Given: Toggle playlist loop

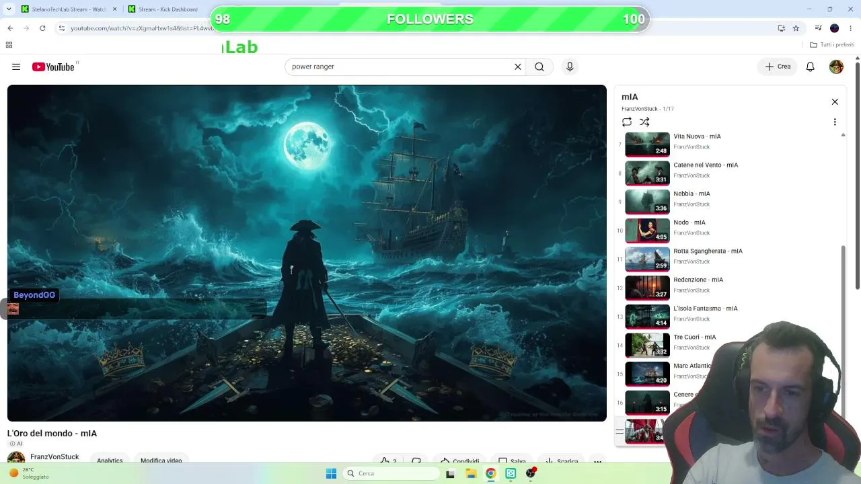Looking at the screenshot, I should (627, 122).
